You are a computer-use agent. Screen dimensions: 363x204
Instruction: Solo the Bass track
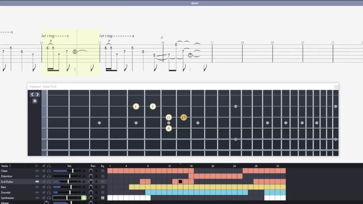[x=49, y=187]
